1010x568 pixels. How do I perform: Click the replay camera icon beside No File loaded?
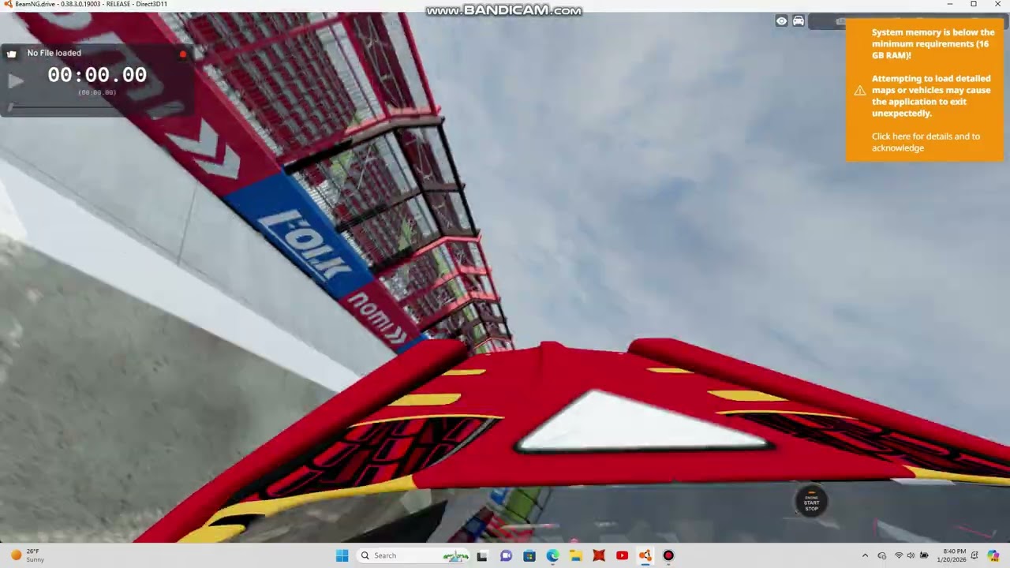click(x=11, y=54)
